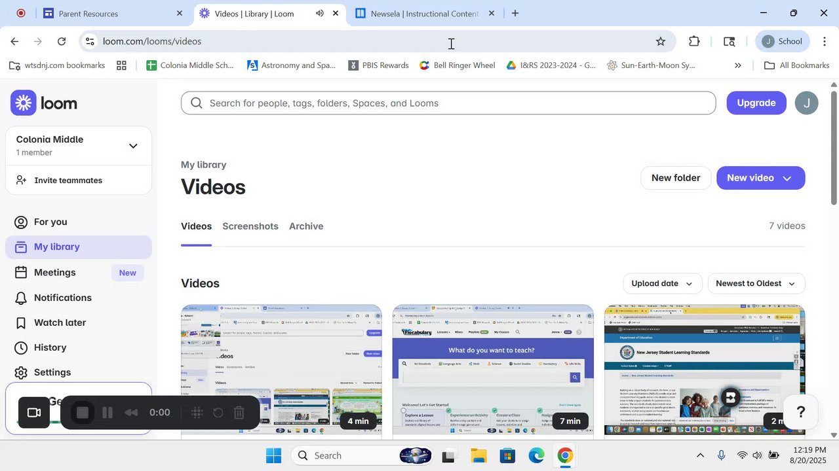Open the tab search lens icon
Viewport: 839px width, 471px height.
coord(730,41)
